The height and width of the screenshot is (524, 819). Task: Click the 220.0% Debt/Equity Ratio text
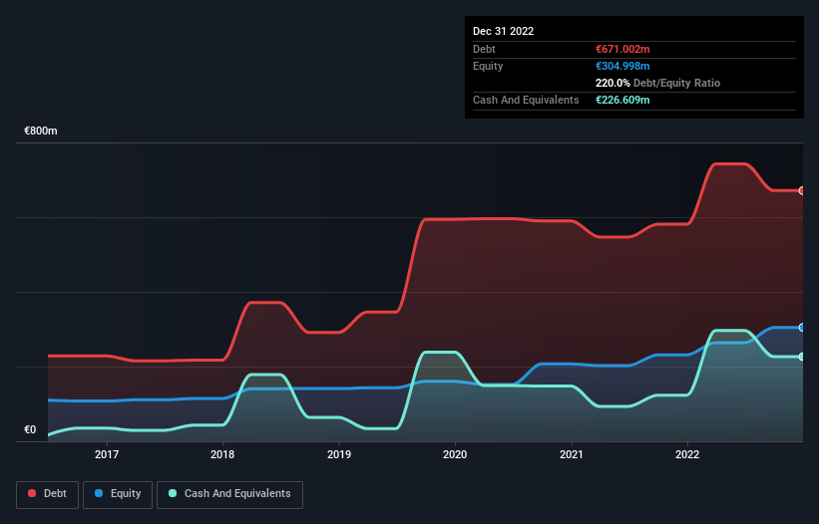[657, 83]
